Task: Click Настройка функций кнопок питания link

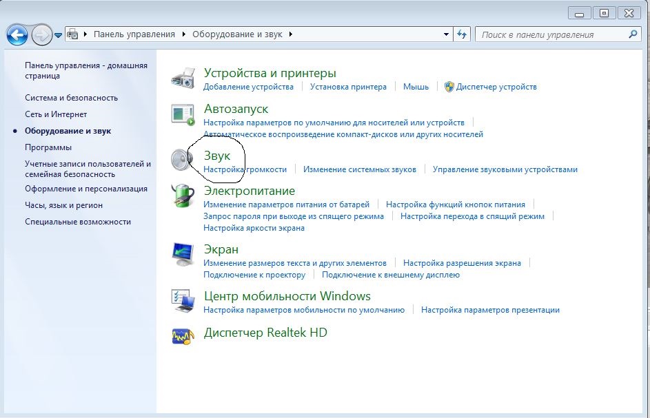Action: (x=456, y=205)
